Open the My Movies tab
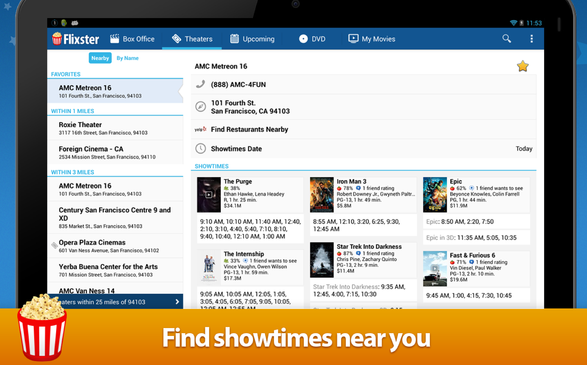This screenshot has width=587, height=365. pos(372,39)
